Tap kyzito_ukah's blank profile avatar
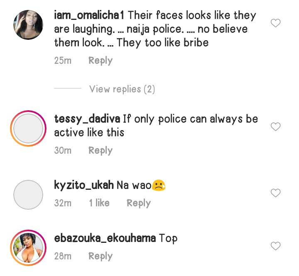Screen dimensions: 299x276 coord(28,194)
